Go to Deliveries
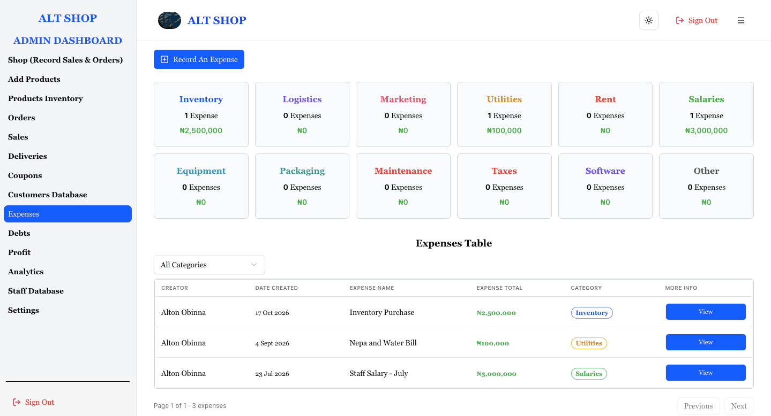 point(27,156)
